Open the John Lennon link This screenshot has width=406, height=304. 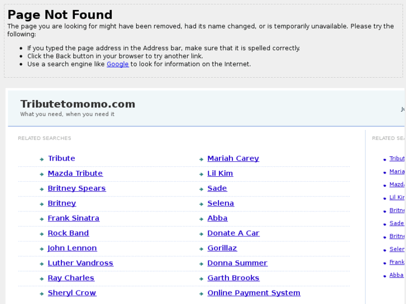[72, 248]
